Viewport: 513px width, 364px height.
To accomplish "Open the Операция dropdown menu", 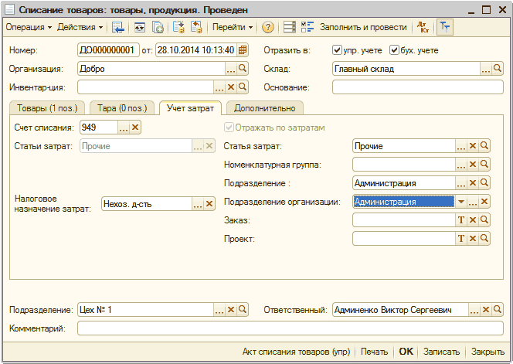I will click(29, 27).
